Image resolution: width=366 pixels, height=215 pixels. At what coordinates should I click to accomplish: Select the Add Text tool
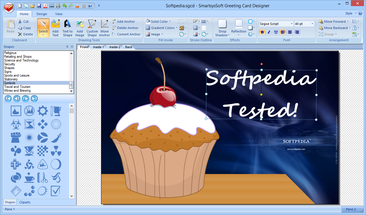pyautogui.click(x=55, y=28)
